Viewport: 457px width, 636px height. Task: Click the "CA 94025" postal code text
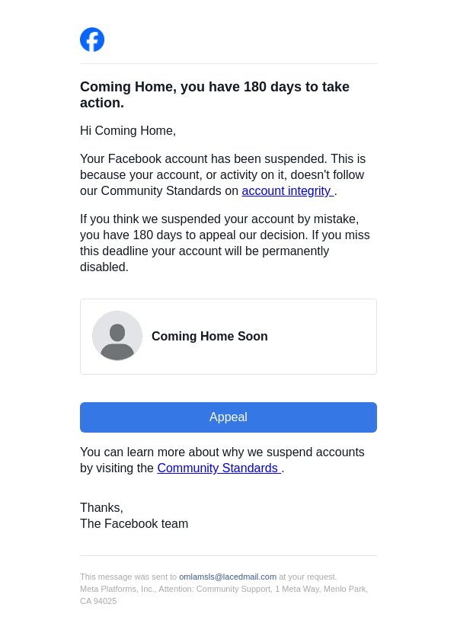tap(98, 601)
